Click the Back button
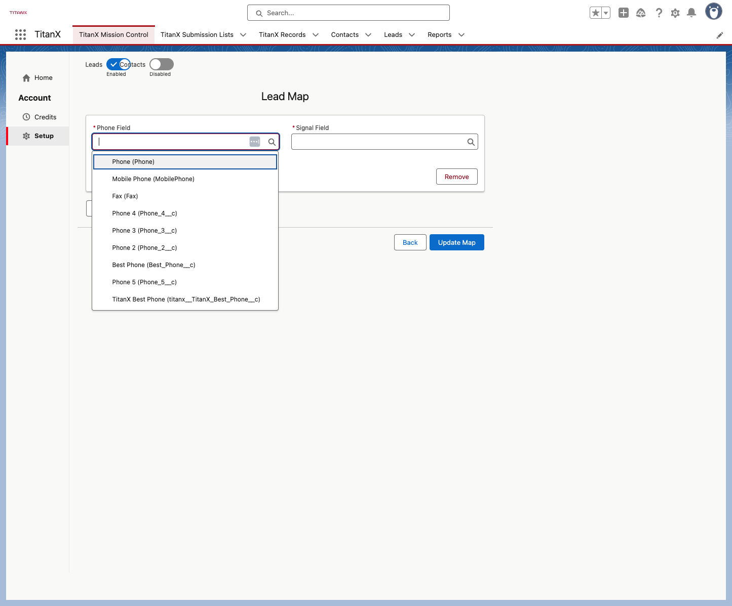 point(410,242)
